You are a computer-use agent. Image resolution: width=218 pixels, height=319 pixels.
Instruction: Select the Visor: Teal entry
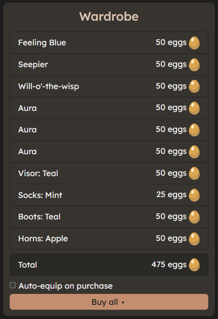[x=109, y=173]
